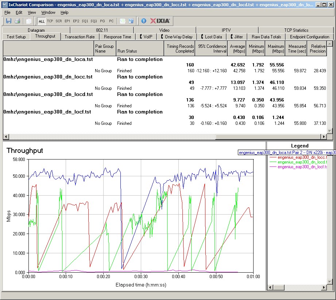The width and height of the screenshot is (336, 300).
Task: Click the table's scroll right arrow
Action: (324, 136)
